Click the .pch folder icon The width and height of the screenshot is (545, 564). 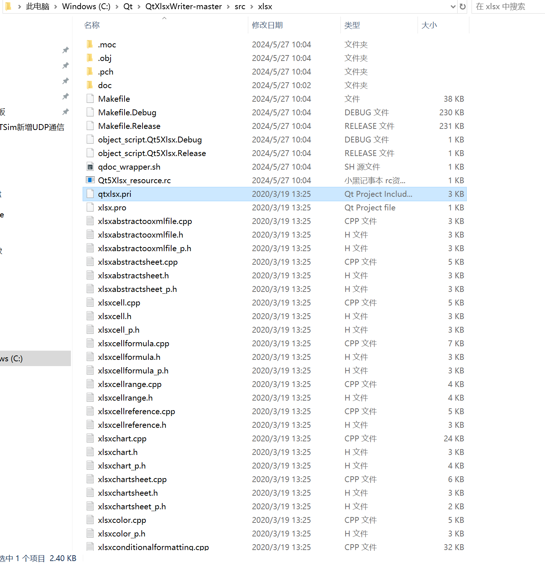coord(90,72)
